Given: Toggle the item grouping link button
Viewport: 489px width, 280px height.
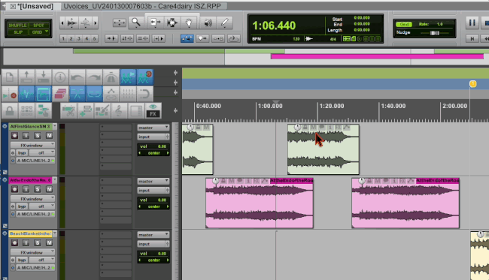Looking at the screenshot, I should (x=93, y=94).
